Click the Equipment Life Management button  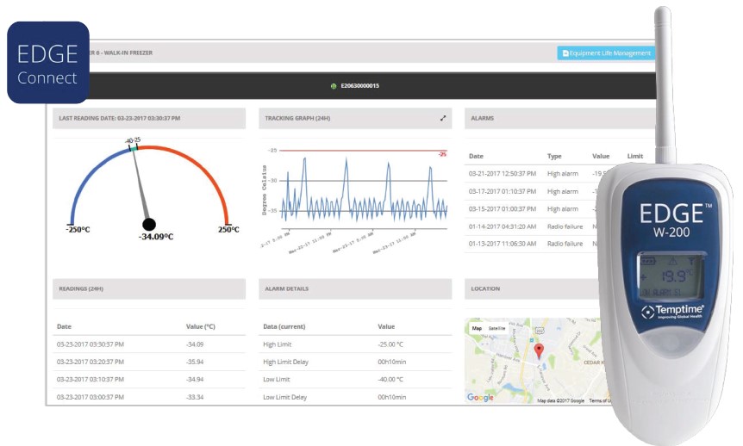tap(606, 53)
